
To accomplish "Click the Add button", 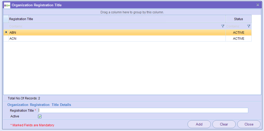I will click(x=199, y=124).
